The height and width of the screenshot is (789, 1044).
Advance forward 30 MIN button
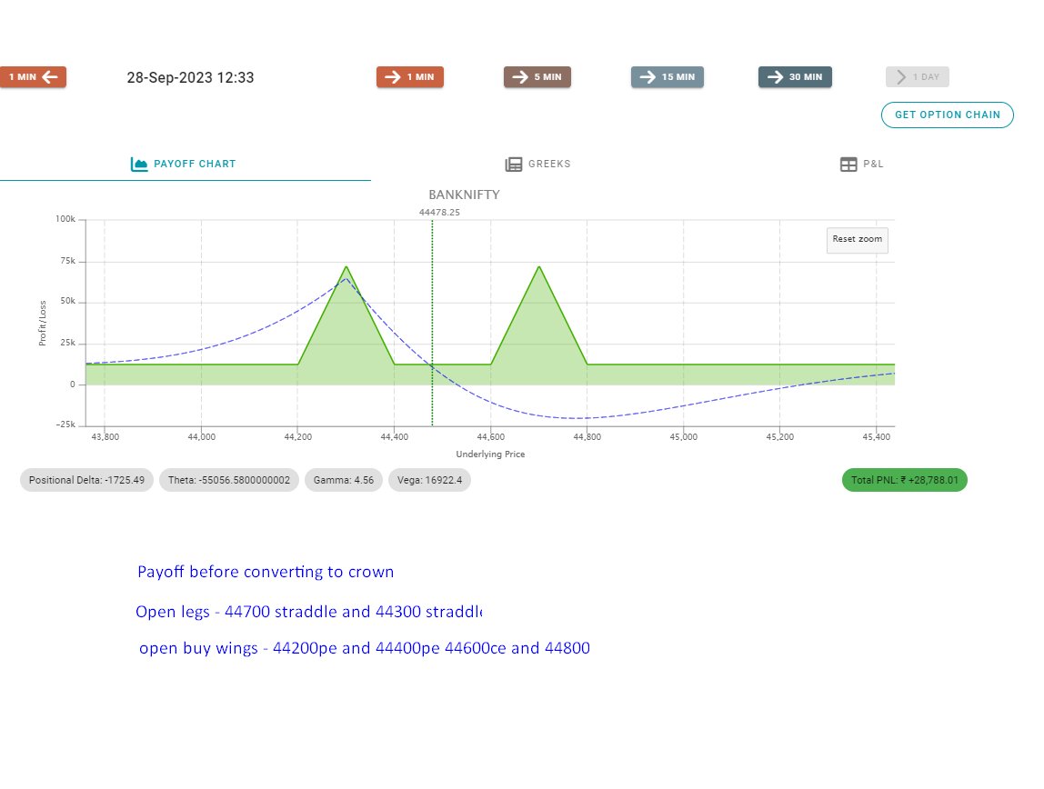pos(795,77)
